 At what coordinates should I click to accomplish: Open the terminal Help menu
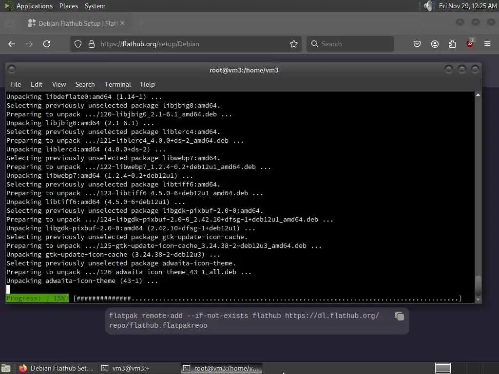point(148,85)
